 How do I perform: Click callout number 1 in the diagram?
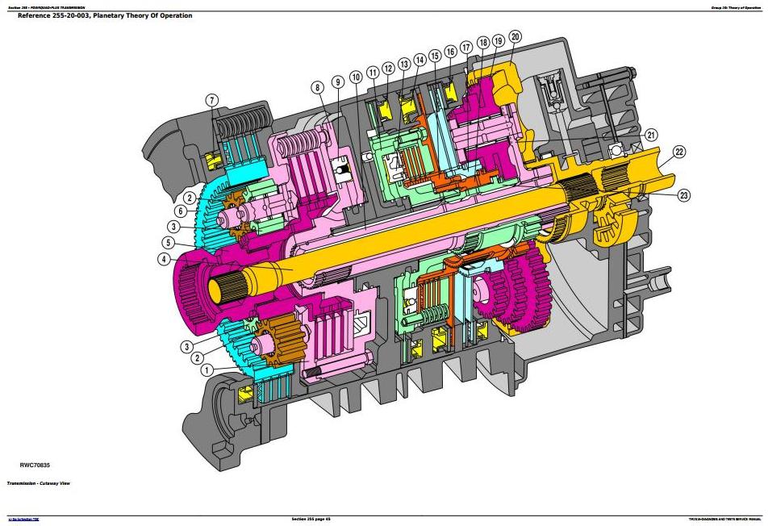[x=207, y=369]
